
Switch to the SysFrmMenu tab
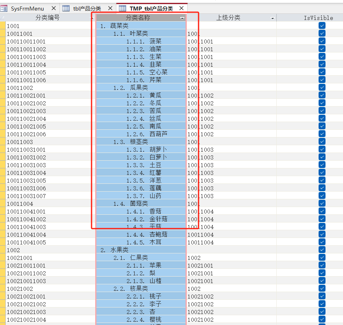coord(27,8)
